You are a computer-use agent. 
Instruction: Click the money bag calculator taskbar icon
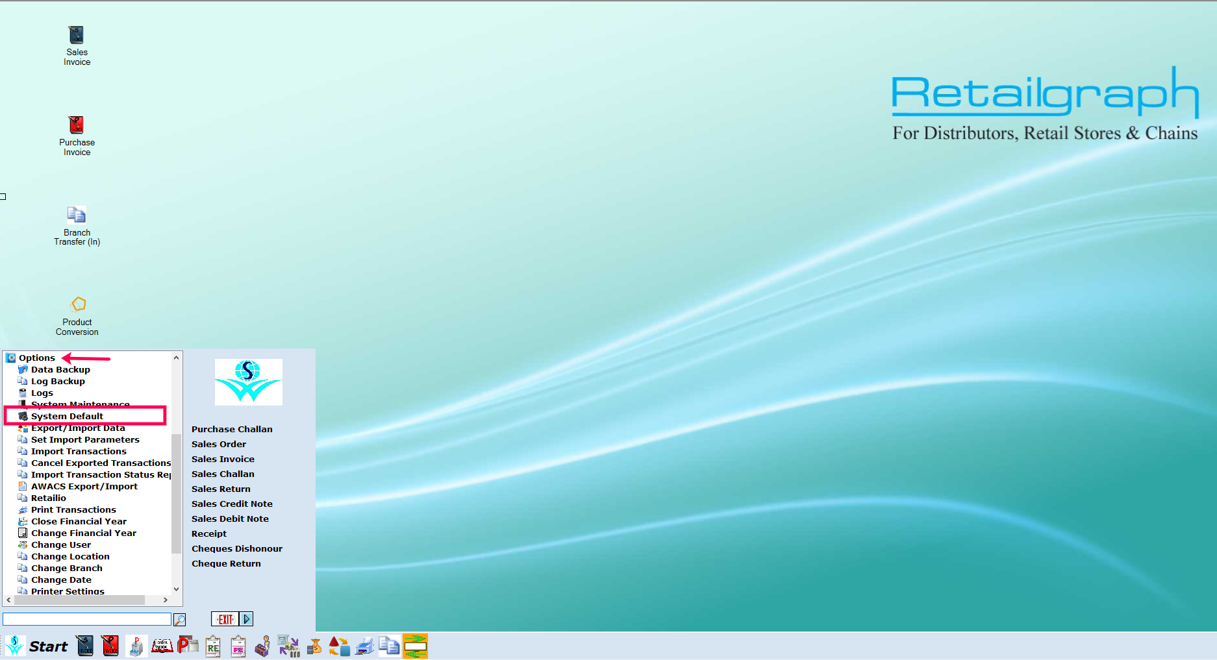point(314,646)
